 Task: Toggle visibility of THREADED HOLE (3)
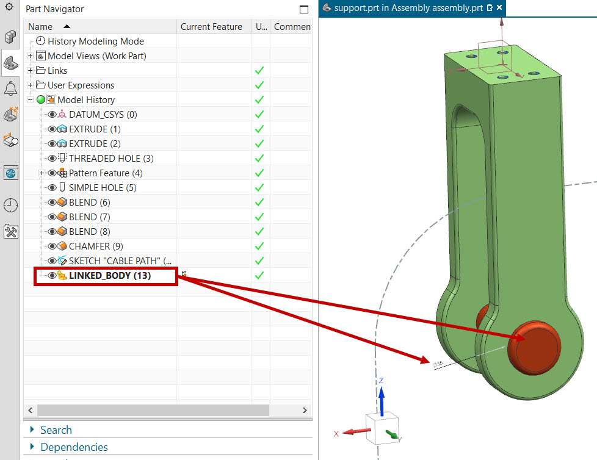tap(52, 159)
